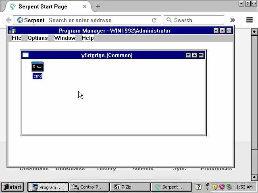Close the y5rtgrfge (Common) group window
The height and width of the screenshot is (193, 258).
201,55
